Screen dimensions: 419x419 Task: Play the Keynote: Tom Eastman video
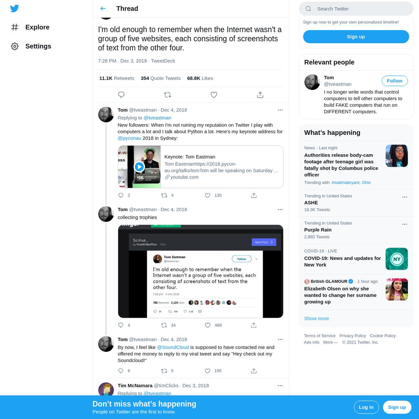pos(139,167)
